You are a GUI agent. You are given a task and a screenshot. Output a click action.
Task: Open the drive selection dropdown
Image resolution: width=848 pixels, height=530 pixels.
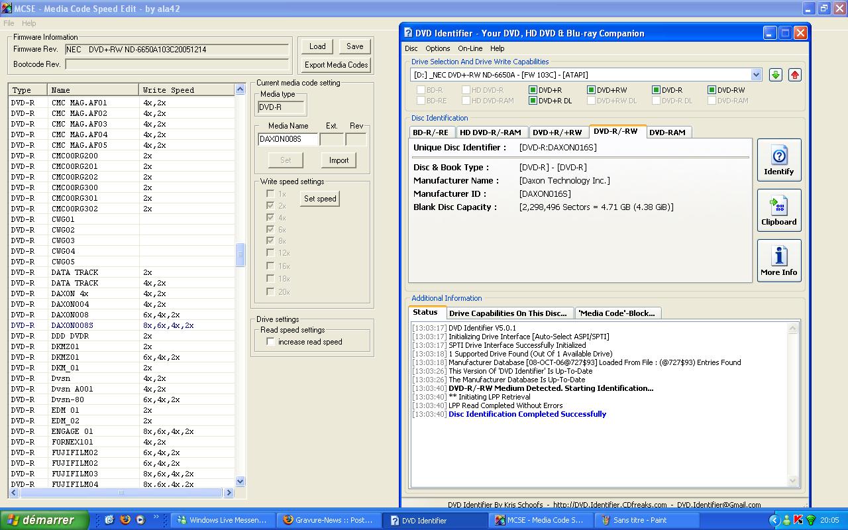(756, 75)
